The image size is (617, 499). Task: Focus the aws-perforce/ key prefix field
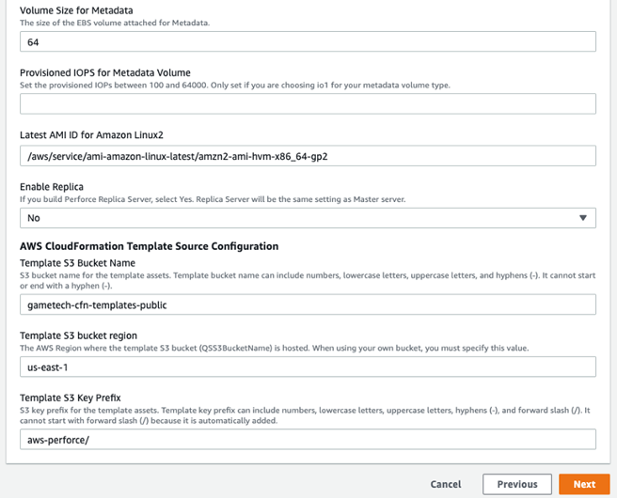click(x=308, y=440)
